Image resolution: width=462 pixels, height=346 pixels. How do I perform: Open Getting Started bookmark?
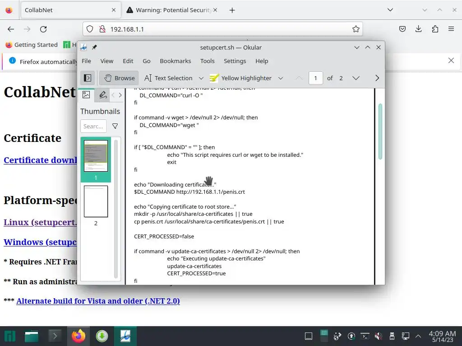pyautogui.click(x=32, y=45)
